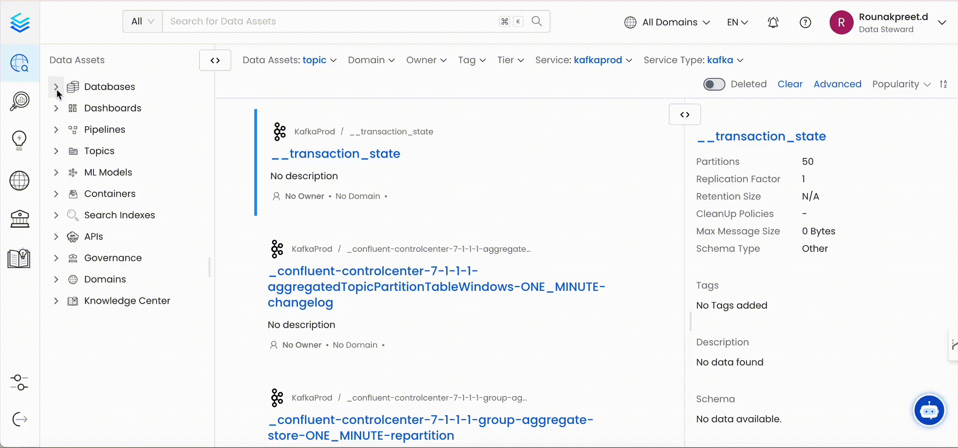Viewport: 958px width, 448px height.
Task: Collapse the right summary panel toggle
Action: [685, 114]
